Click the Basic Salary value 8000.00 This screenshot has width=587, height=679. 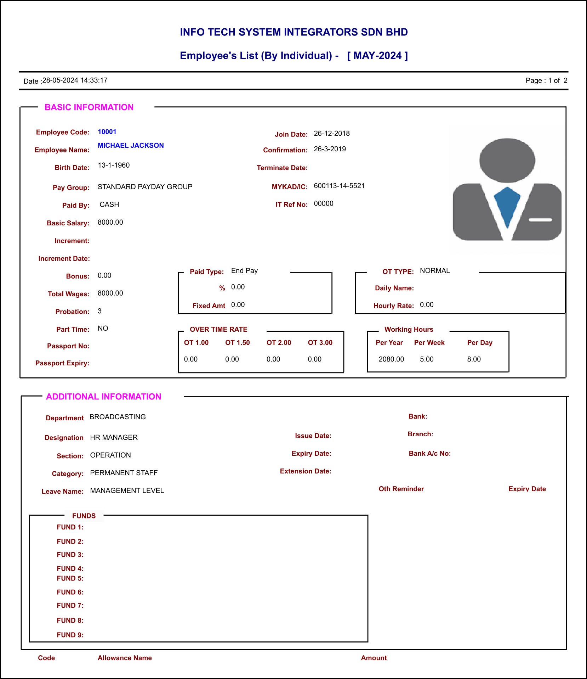110,222
